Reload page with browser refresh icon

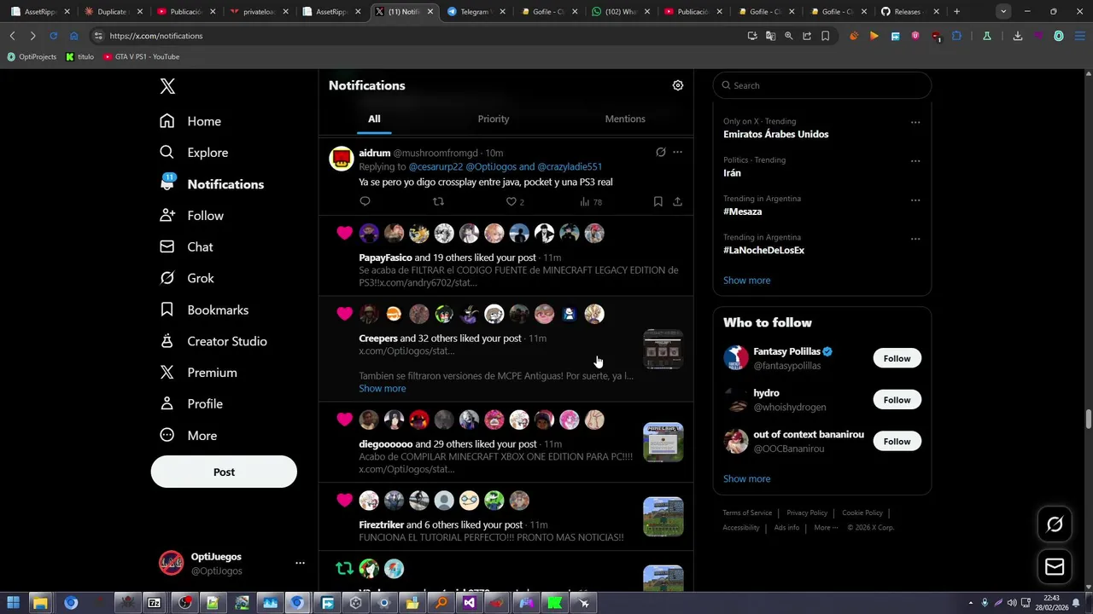pos(53,36)
